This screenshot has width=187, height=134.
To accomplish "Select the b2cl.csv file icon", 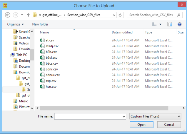I will tap(42, 58).
